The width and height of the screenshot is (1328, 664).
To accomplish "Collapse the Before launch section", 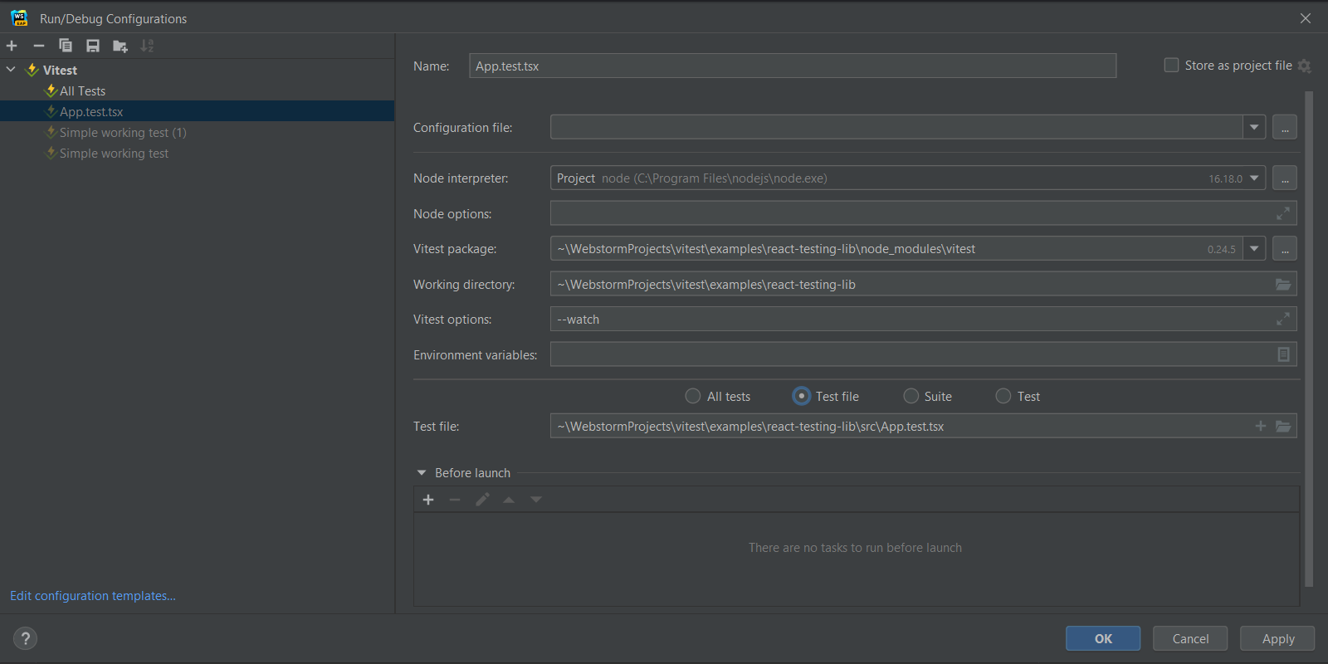I will (x=422, y=473).
